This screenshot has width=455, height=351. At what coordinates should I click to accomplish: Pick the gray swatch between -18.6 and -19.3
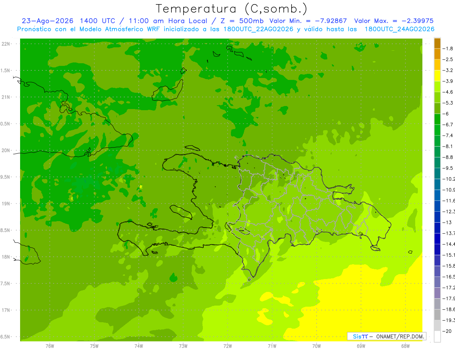pos(437,315)
